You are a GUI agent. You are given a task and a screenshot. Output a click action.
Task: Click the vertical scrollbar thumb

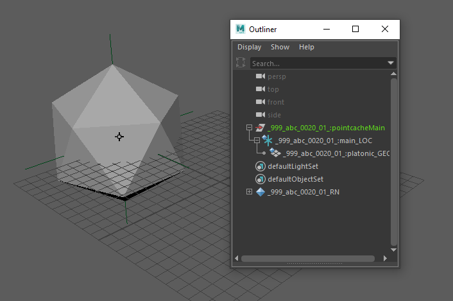tap(393, 162)
